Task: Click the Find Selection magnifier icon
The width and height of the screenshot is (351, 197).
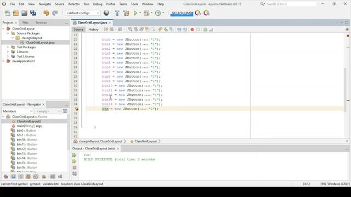Action: tap(130, 30)
